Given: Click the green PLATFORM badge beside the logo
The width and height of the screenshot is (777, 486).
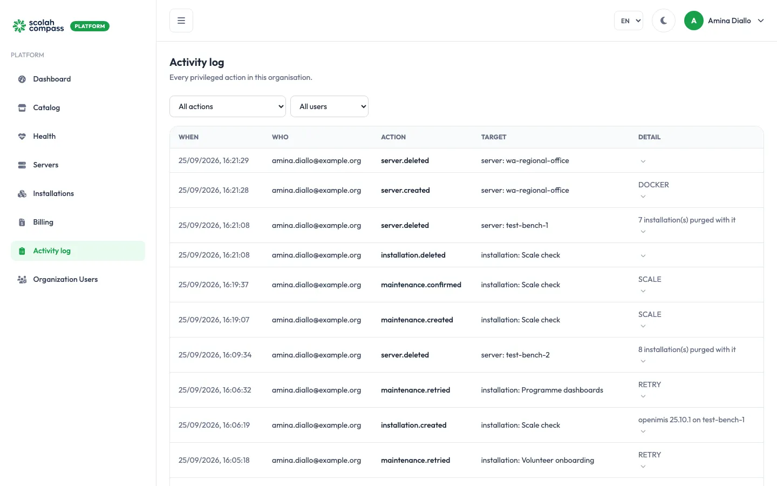Looking at the screenshot, I should pyautogui.click(x=90, y=26).
